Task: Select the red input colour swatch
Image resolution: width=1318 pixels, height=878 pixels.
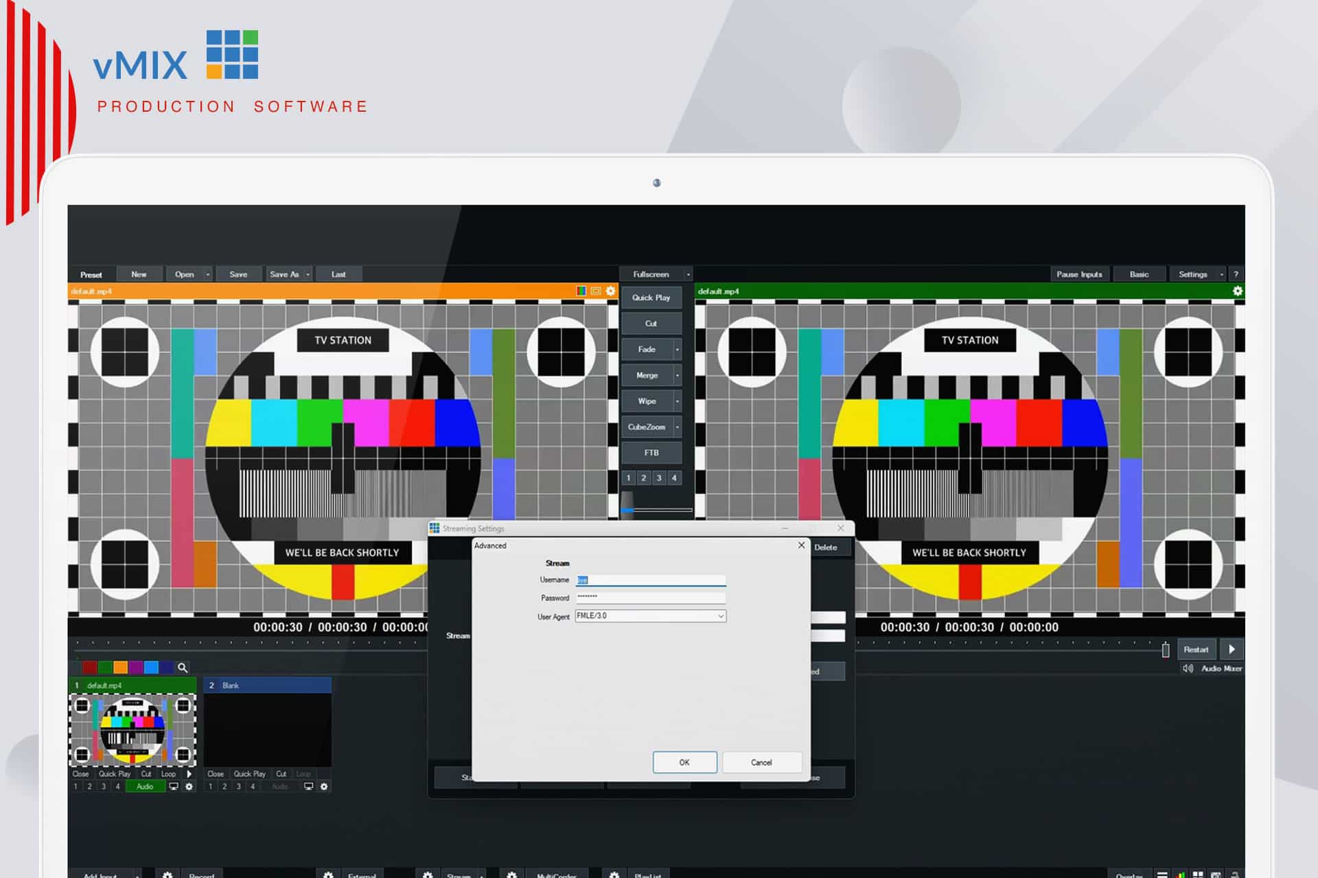Action: (89, 667)
